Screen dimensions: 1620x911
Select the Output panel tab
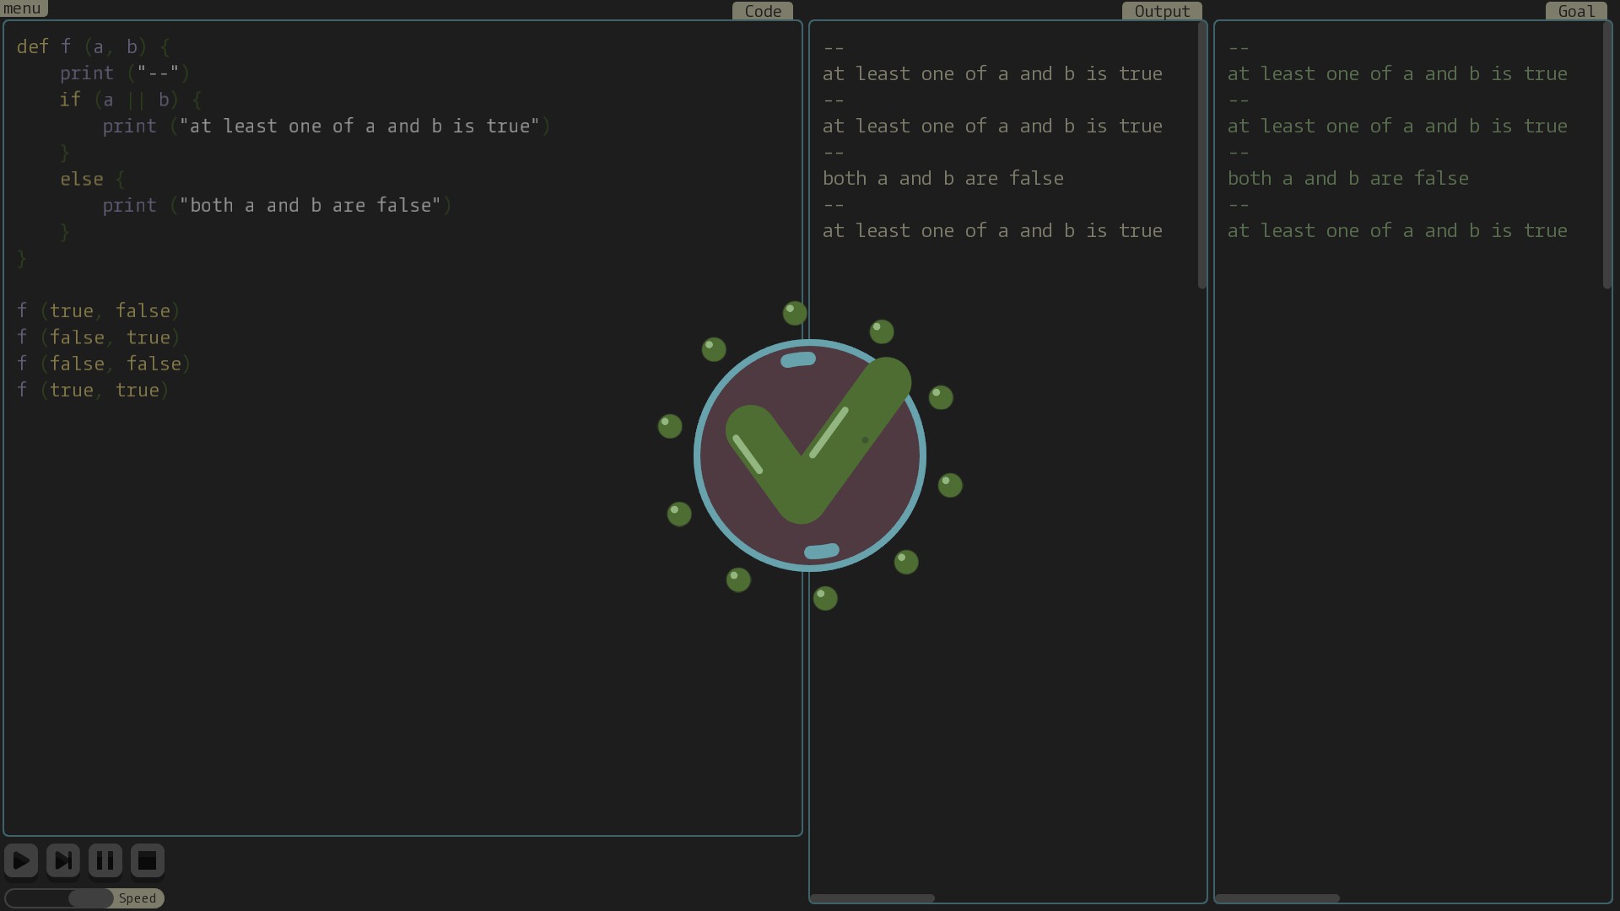click(x=1161, y=11)
